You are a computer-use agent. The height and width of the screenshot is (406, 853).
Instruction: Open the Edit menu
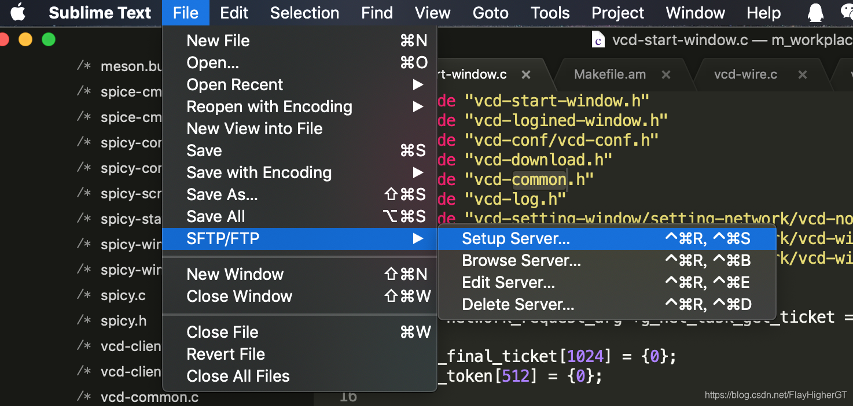point(234,13)
